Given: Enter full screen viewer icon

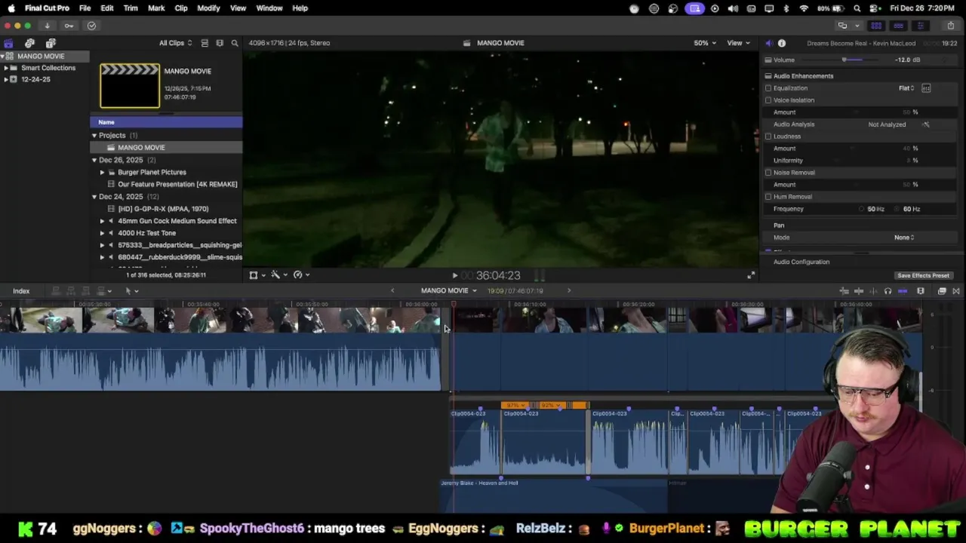Looking at the screenshot, I should click(x=750, y=275).
